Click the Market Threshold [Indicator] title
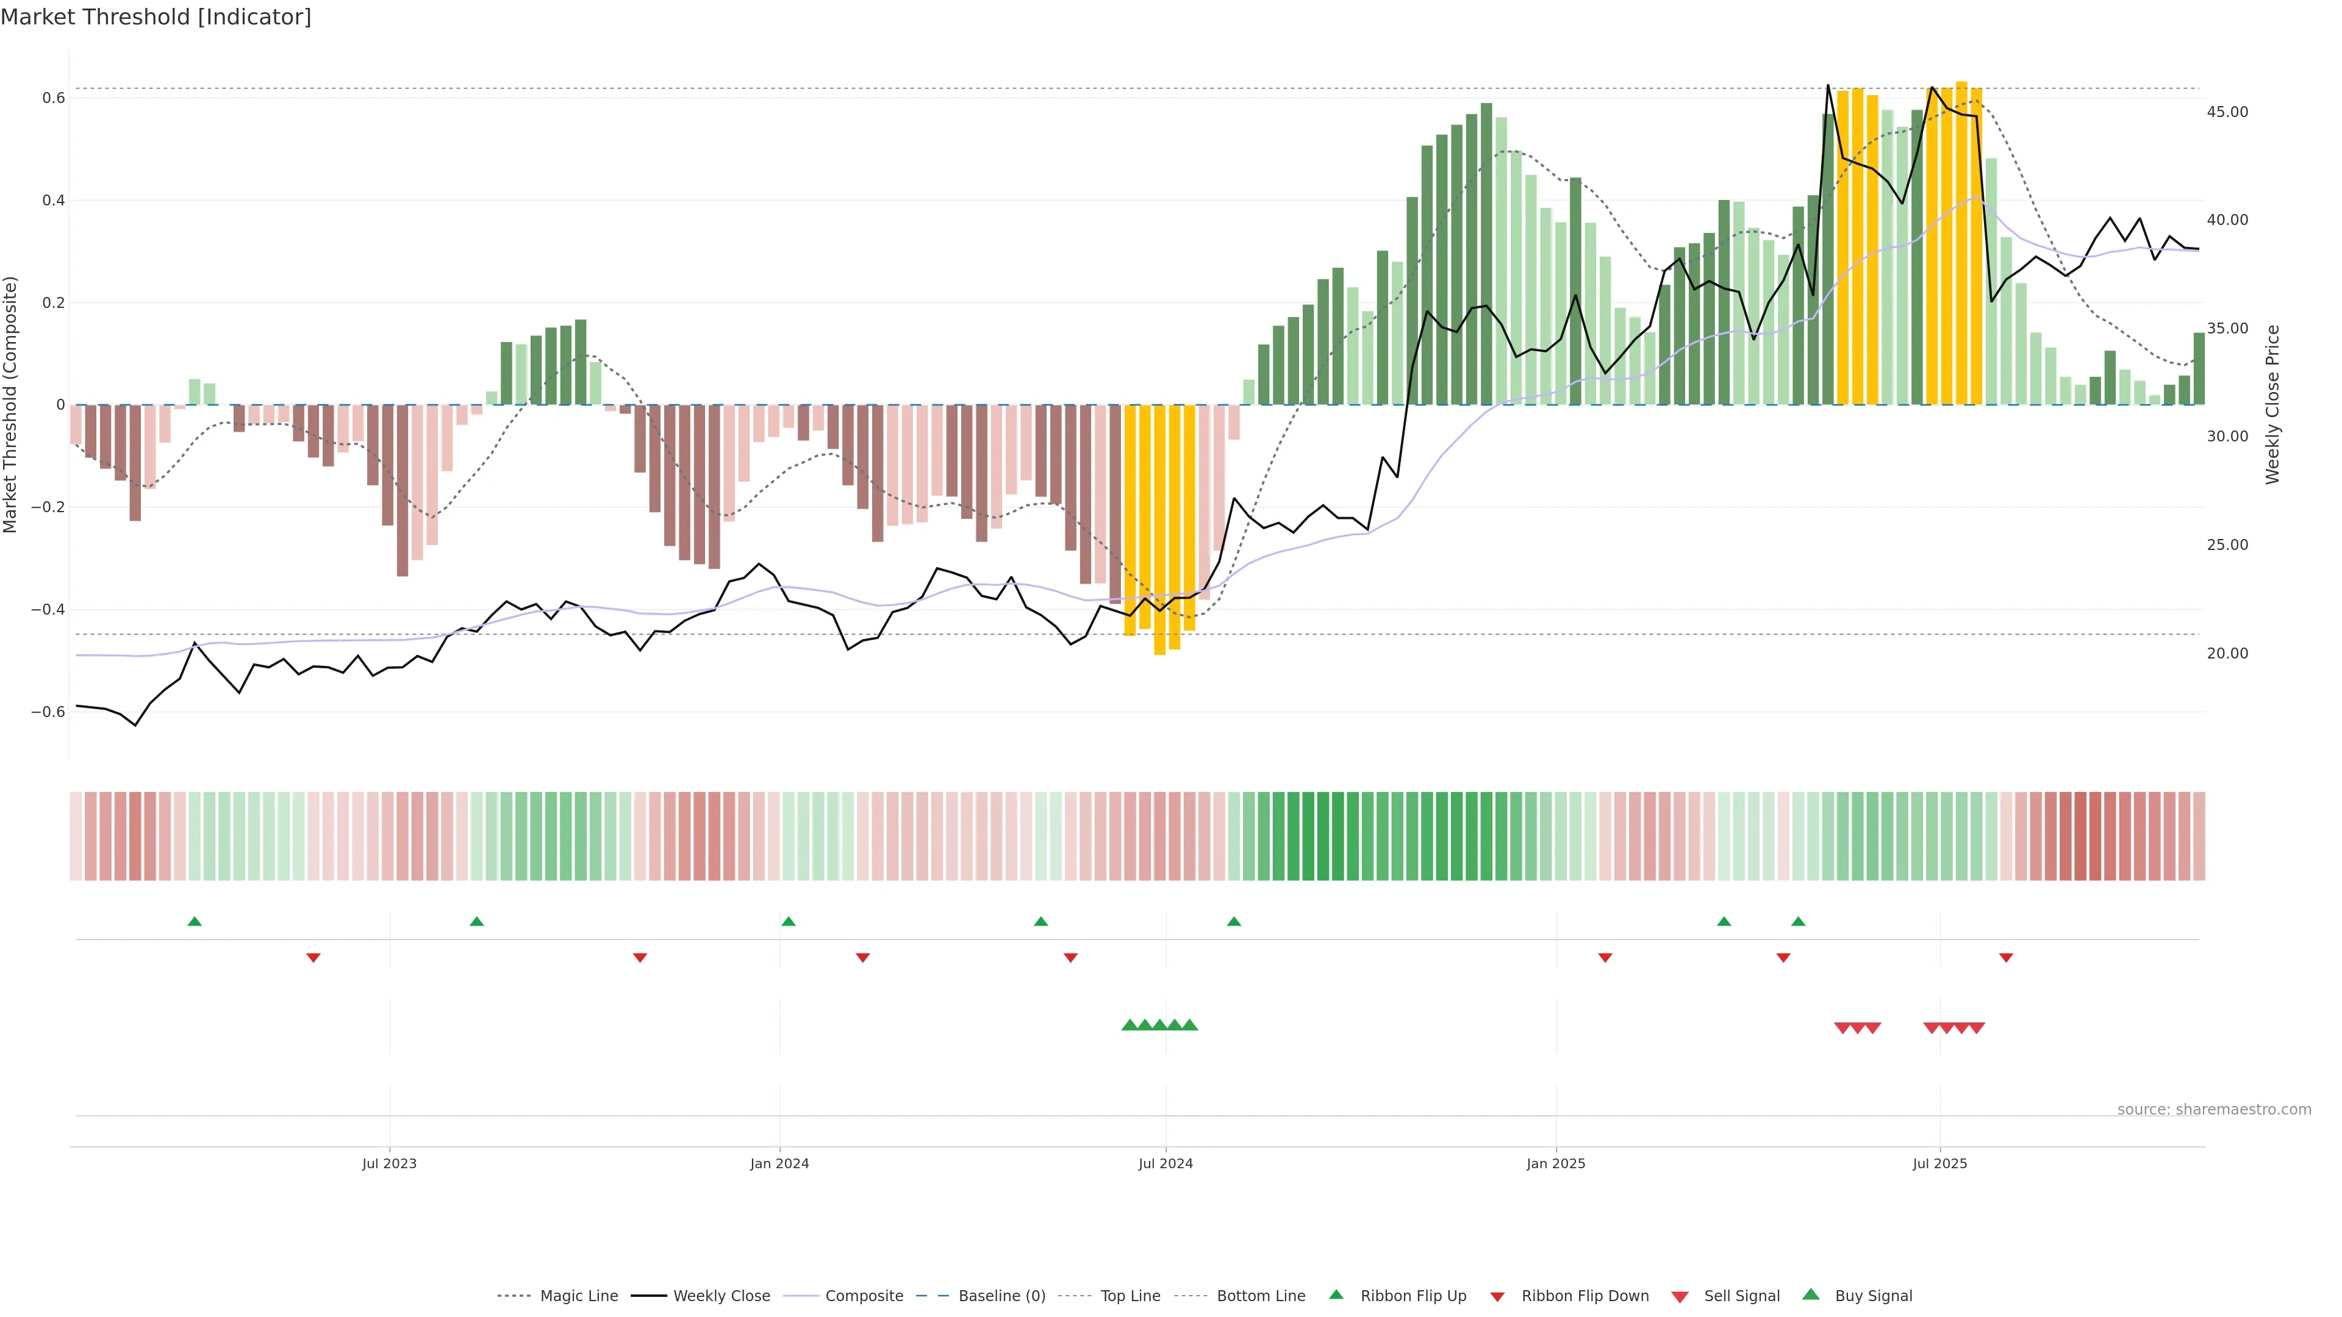This screenshot has height=1317, width=2342. point(156,17)
